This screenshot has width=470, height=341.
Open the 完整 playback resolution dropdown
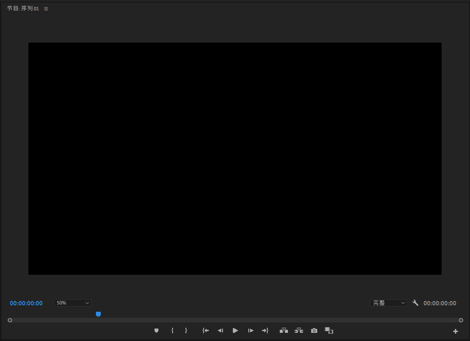tap(388, 303)
